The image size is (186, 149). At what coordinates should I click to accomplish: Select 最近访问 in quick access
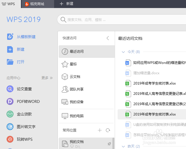click(x=87, y=52)
